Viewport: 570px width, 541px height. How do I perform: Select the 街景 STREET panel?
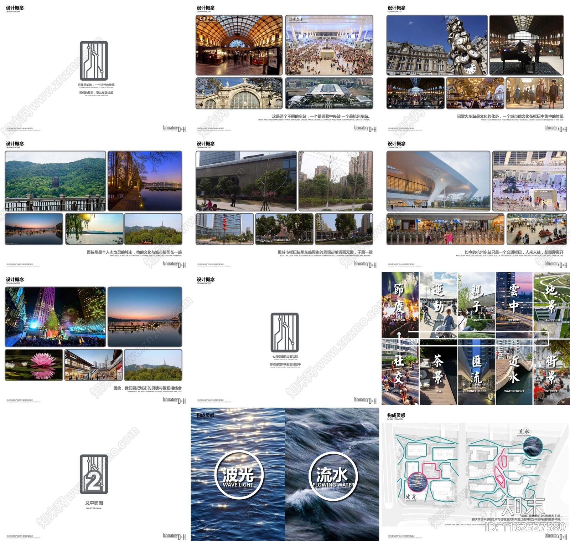tap(551, 372)
